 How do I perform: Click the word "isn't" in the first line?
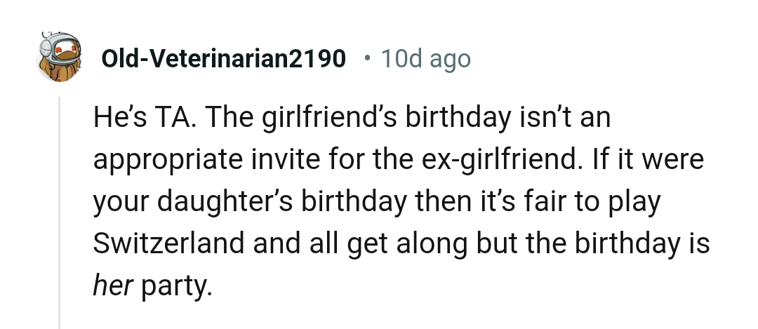point(536,118)
